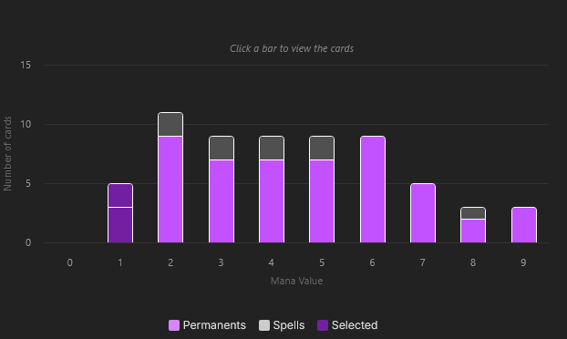Toggle the Selected legend label
The image size is (567, 339).
coord(355,325)
